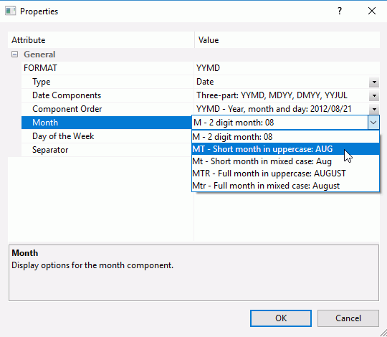Screen dimensions: 387x337
Task: Click the YYMD format value field
Action: (x=287, y=68)
